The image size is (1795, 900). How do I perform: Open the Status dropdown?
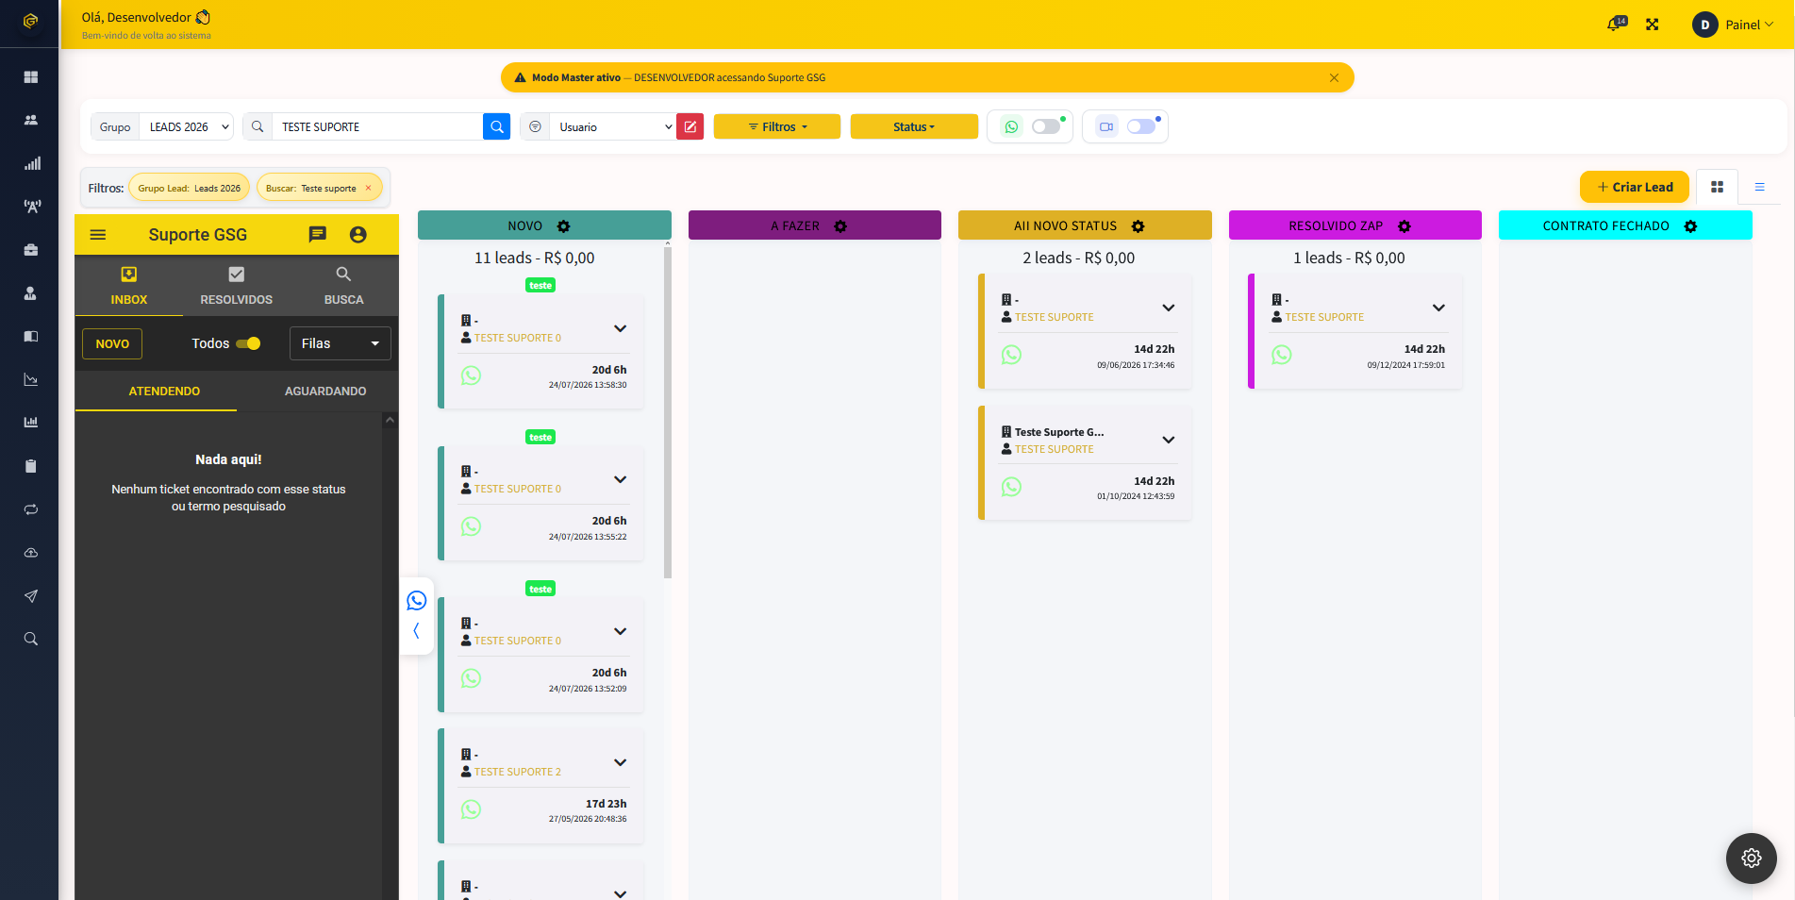pyautogui.click(x=914, y=126)
